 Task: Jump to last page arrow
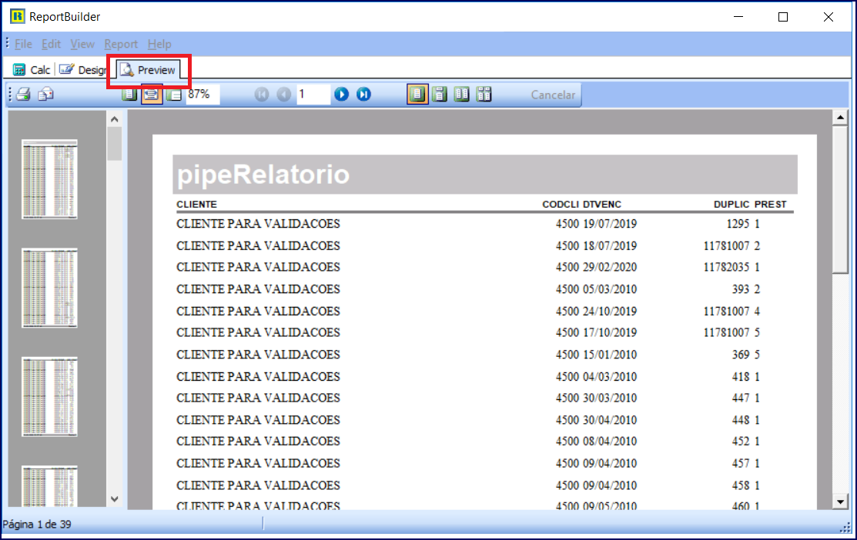363,95
